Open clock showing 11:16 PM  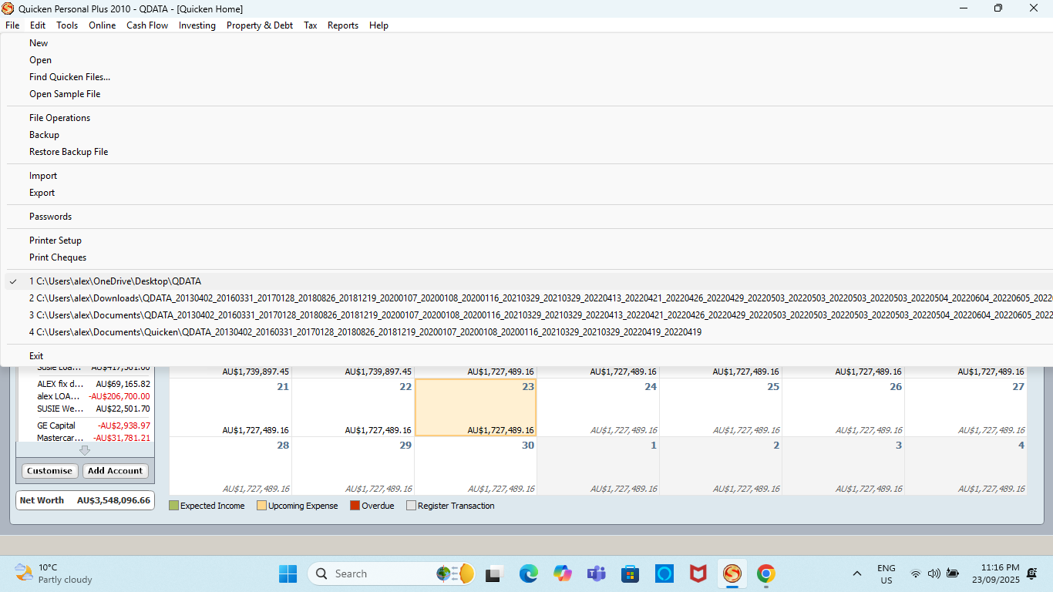click(x=995, y=573)
